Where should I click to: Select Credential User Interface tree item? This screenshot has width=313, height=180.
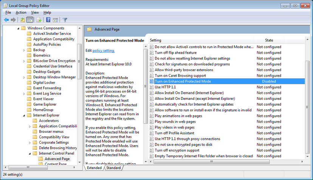pos(53,66)
